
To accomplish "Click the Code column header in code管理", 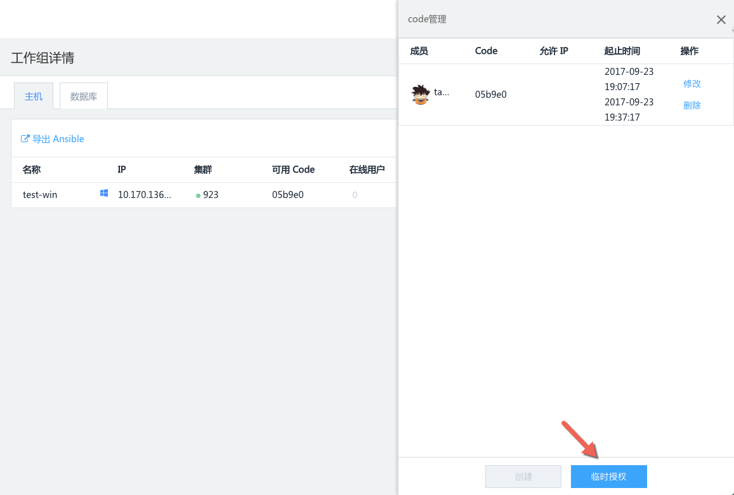I will [x=486, y=51].
